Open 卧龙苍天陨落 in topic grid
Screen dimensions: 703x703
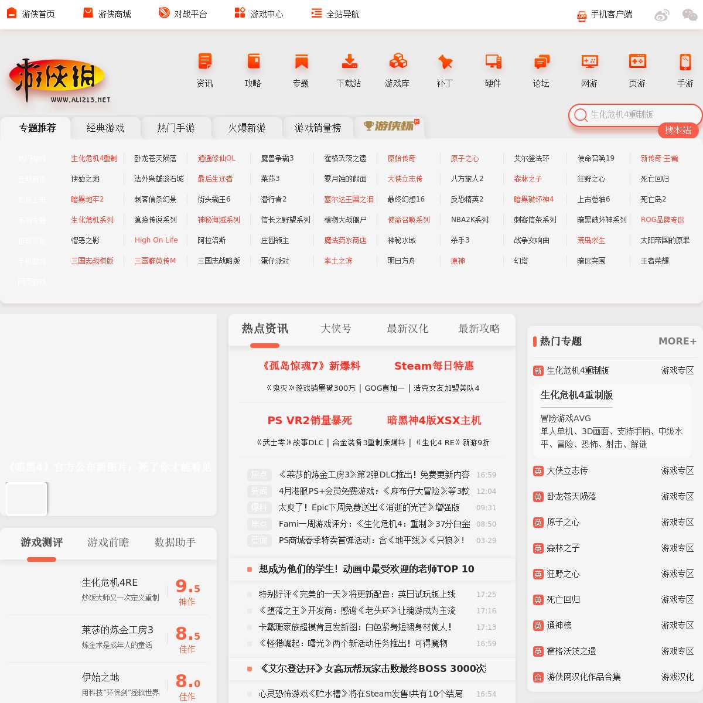155,158
